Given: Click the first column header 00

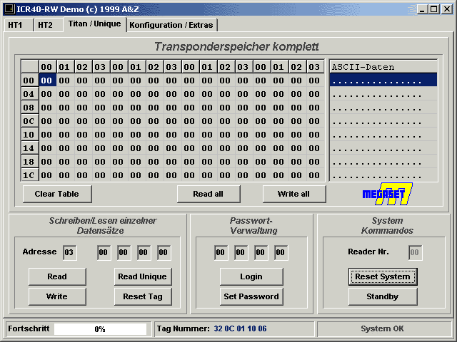Looking at the screenshot, I should pyautogui.click(x=48, y=67).
